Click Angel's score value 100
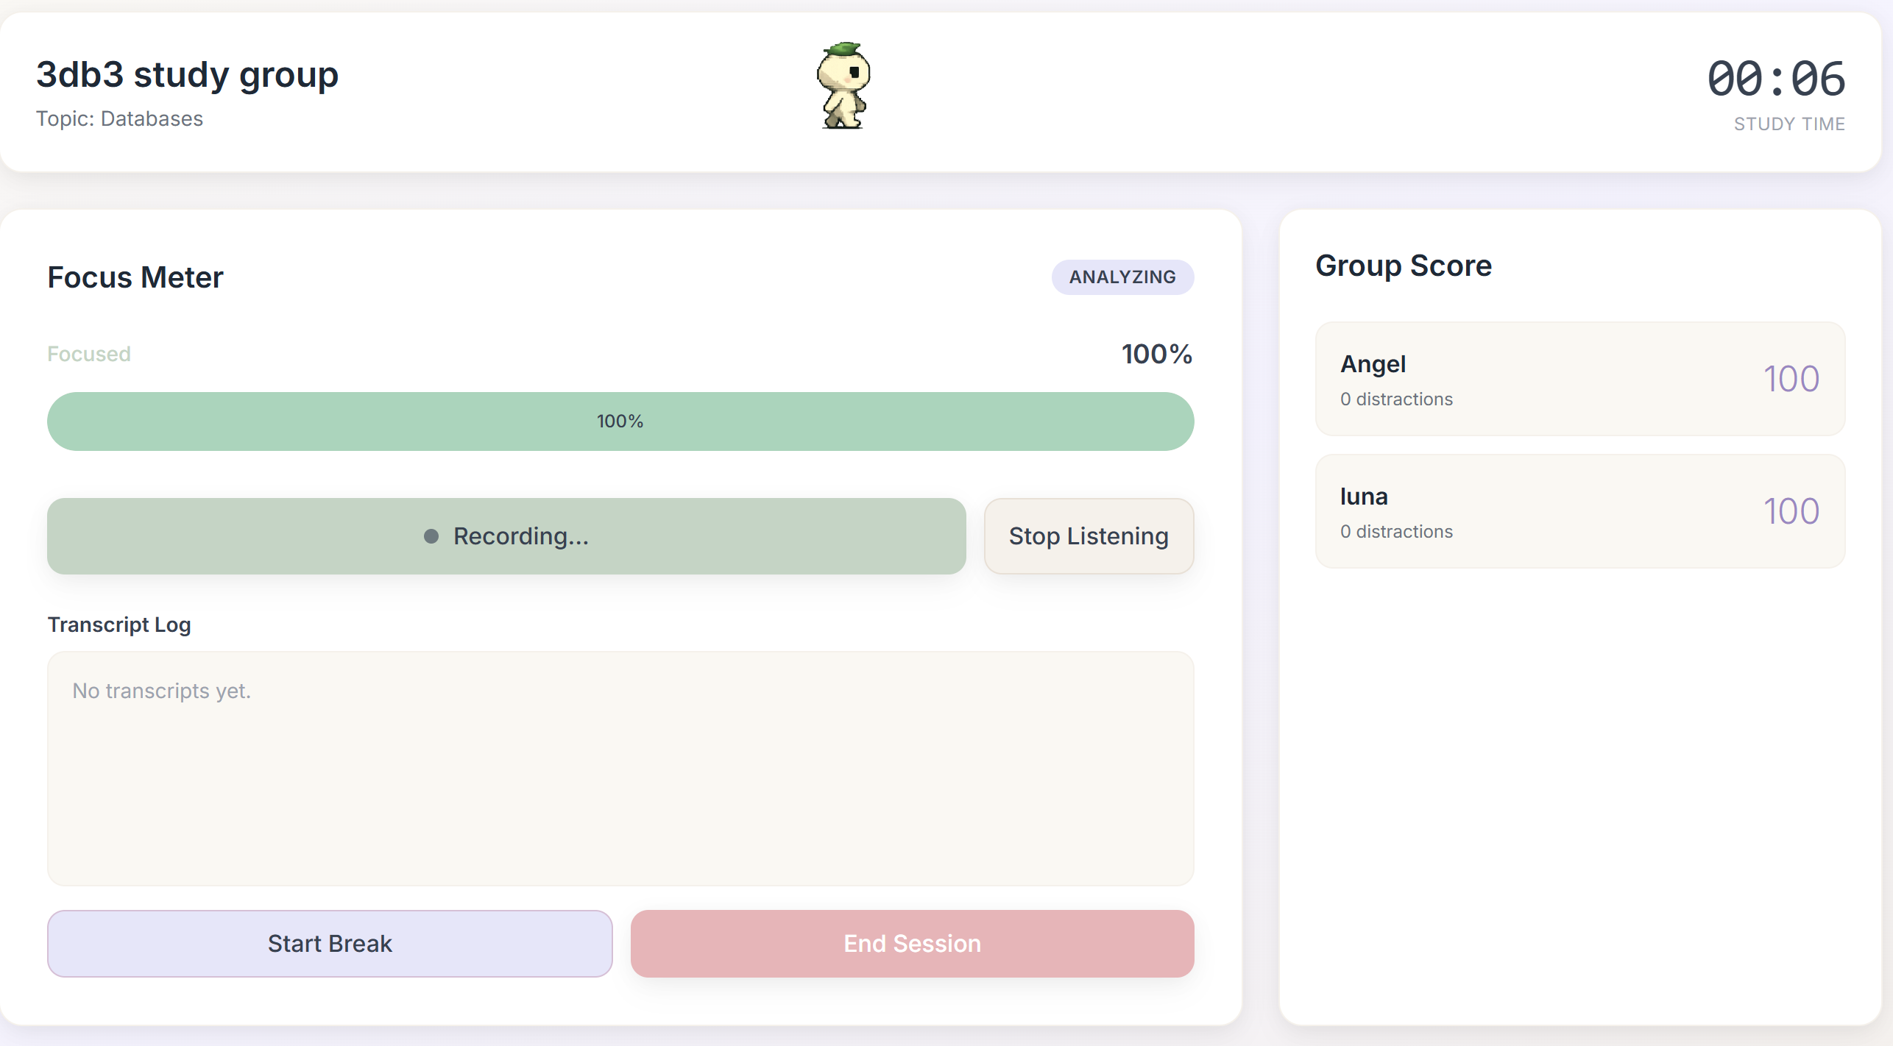1893x1046 pixels. pos(1791,379)
